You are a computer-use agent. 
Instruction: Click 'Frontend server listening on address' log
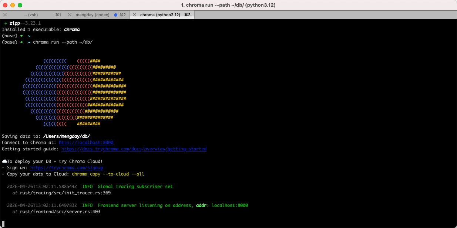coord(145,205)
